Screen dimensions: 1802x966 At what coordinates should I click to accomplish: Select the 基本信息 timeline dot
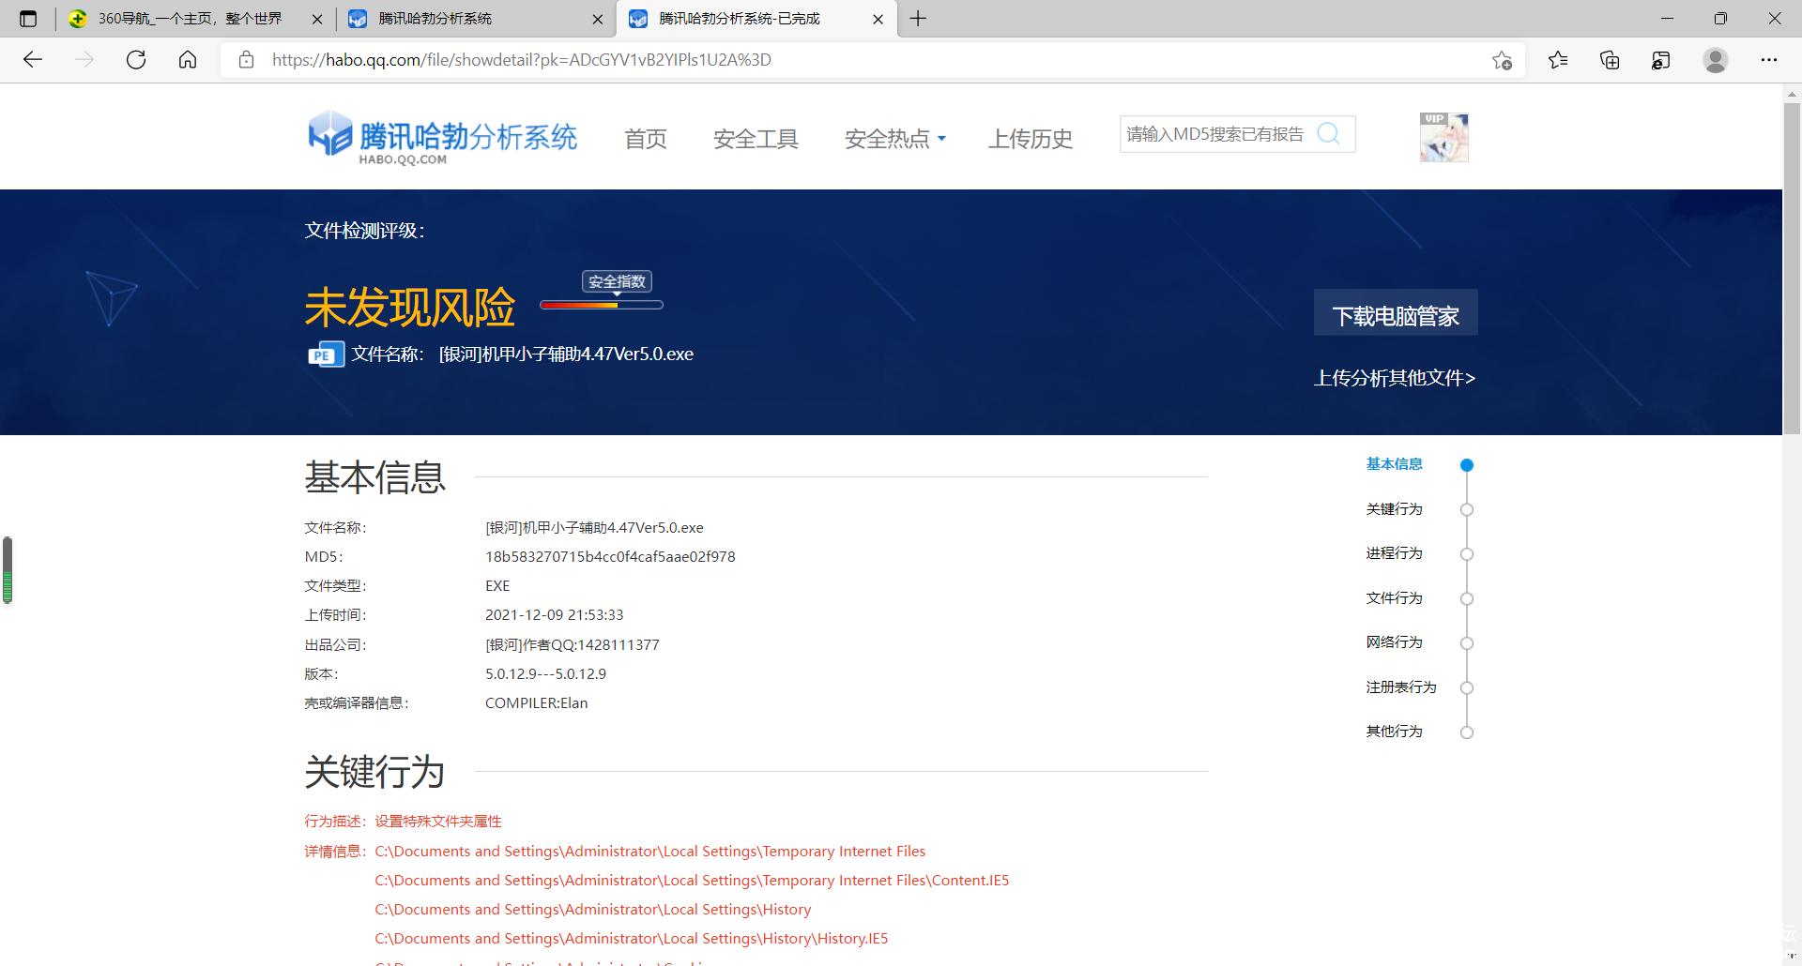tap(1467, 465)
